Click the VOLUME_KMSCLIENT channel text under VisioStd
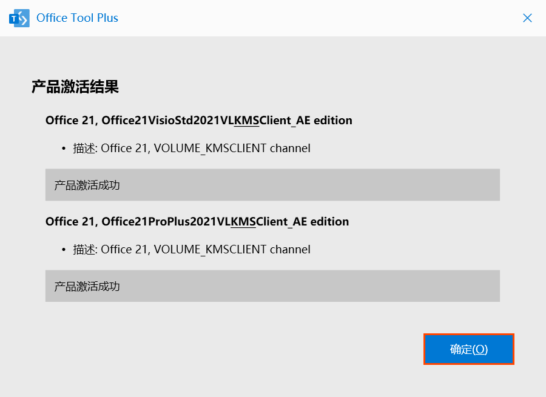Viewport: 546px width, 397px height. pos(232,148)
